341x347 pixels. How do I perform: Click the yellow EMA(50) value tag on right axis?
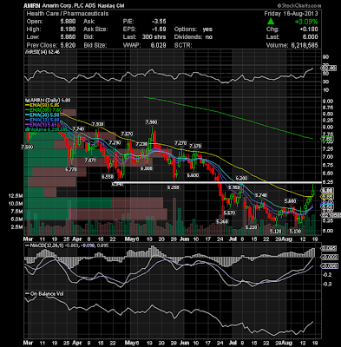click(x=328, y=197)
